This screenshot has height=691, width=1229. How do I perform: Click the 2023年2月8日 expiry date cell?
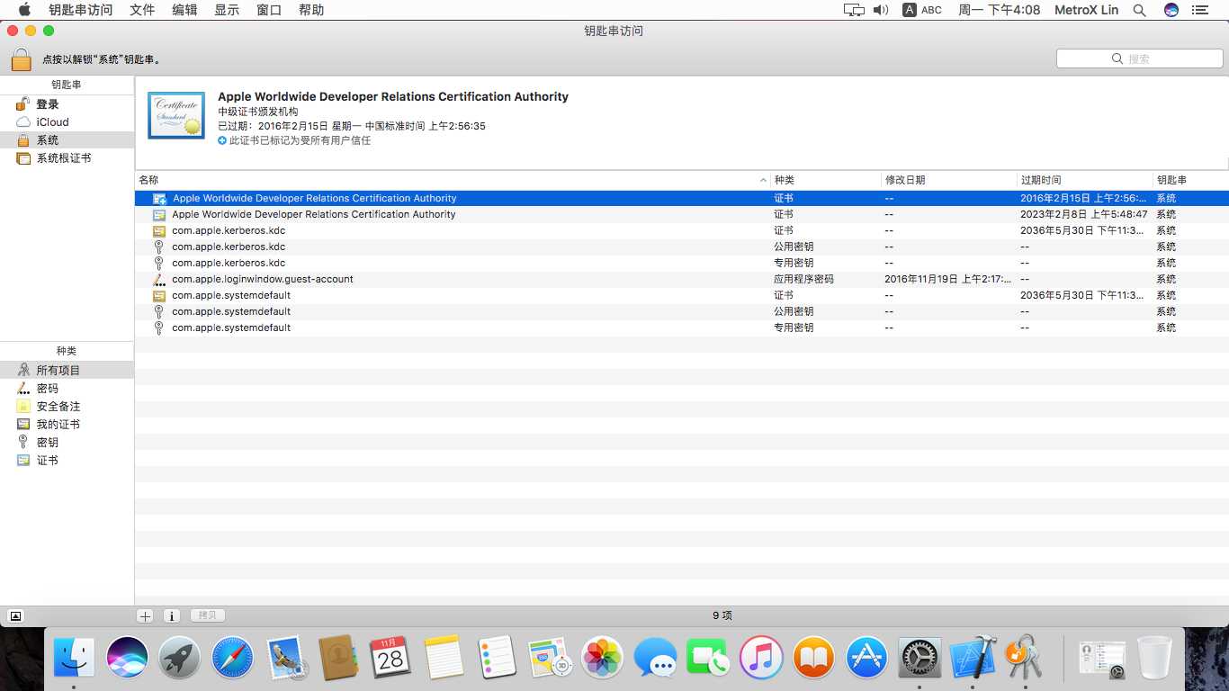(x=1084, y=214)
